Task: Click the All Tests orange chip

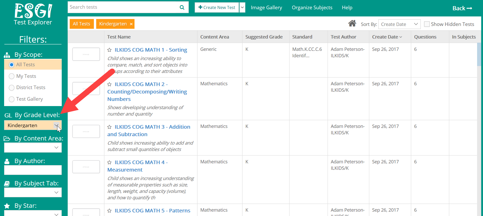Action: point(82,24)
